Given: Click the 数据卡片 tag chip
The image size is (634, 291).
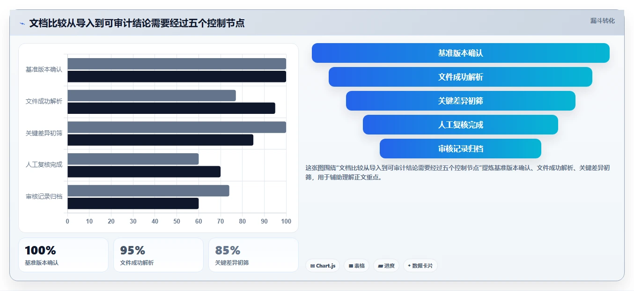Looking at the screenshot, I should tap(420, 266).
